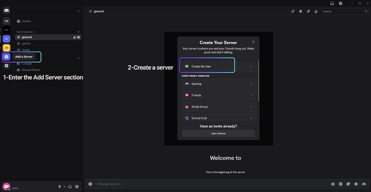Image resolution: width=371 pixels, height=192 pixels.
Task: Open the music text channel
Action: tap(48, 50)
